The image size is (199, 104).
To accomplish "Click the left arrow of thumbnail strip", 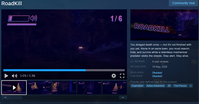I will (5, 97).
